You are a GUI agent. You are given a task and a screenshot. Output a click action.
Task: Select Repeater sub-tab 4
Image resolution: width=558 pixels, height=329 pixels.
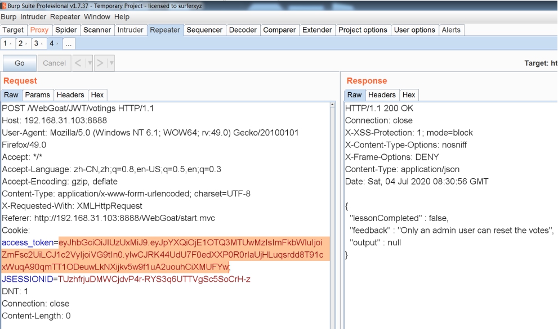(x=52, y=43)
